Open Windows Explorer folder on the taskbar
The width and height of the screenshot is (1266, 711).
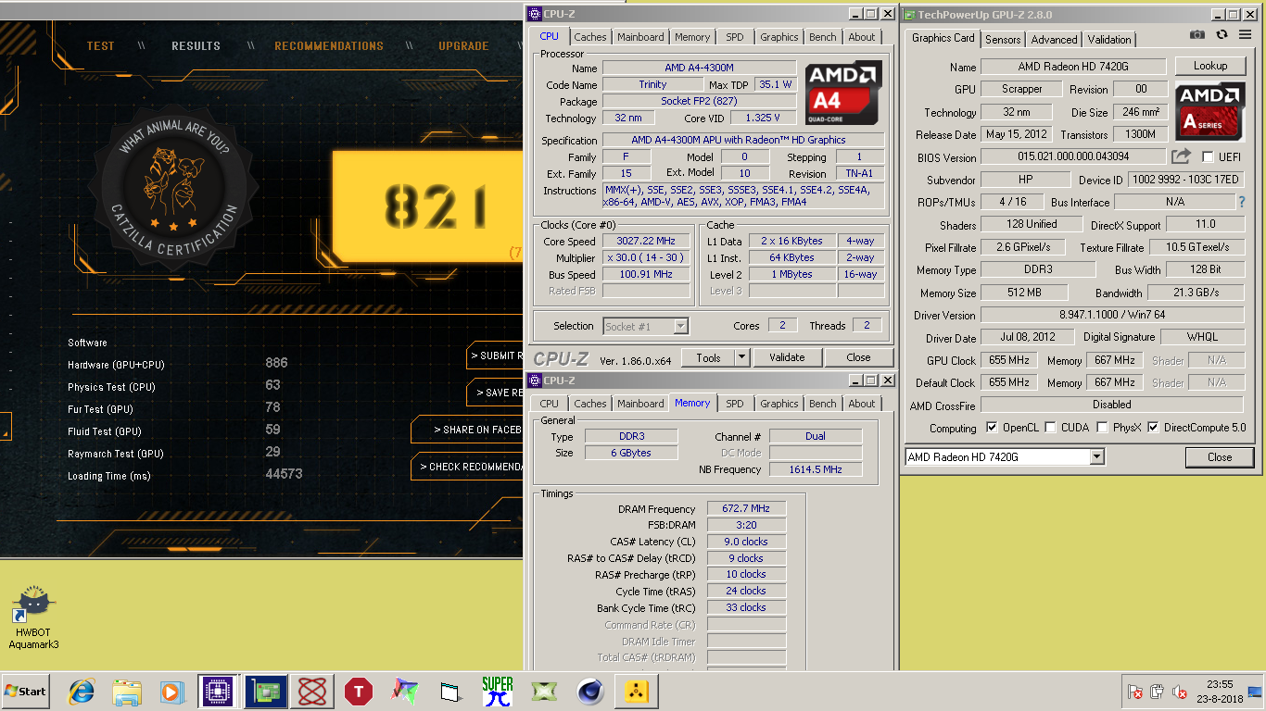[127, 692]
